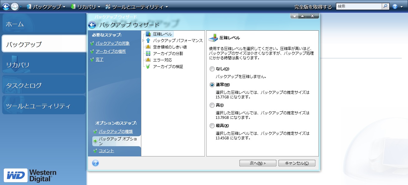Click the tools wrench icon in toolbar

108,7
